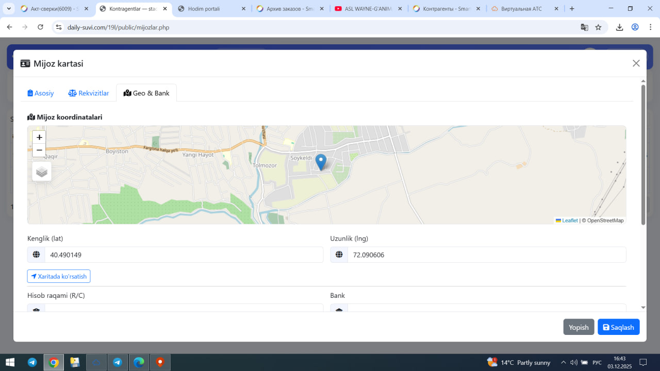Screen dimensions: 660x371
Task: Zoom in on the customer location map
Action: coord(39,138)
